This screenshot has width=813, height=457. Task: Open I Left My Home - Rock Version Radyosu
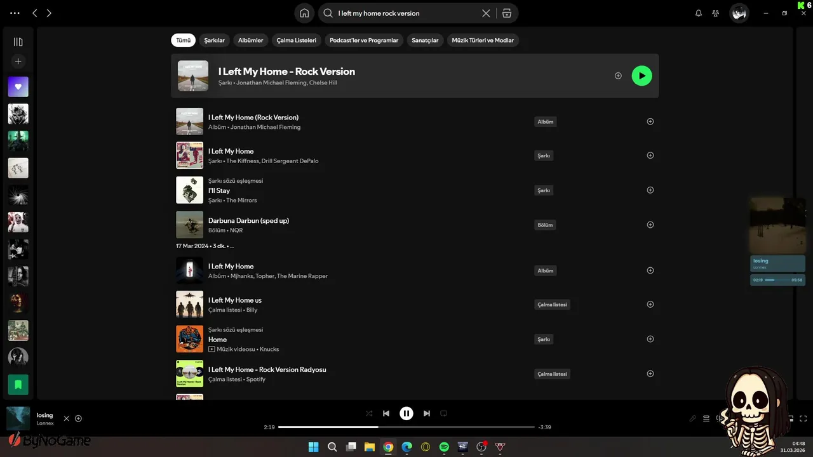[x=267, y=369]
